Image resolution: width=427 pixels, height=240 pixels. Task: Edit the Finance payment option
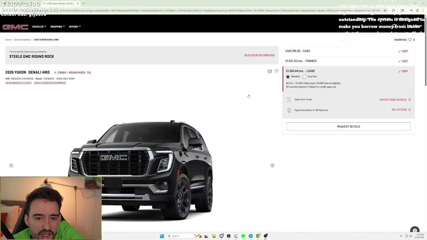pyautogui.click(x=403, y=61)
